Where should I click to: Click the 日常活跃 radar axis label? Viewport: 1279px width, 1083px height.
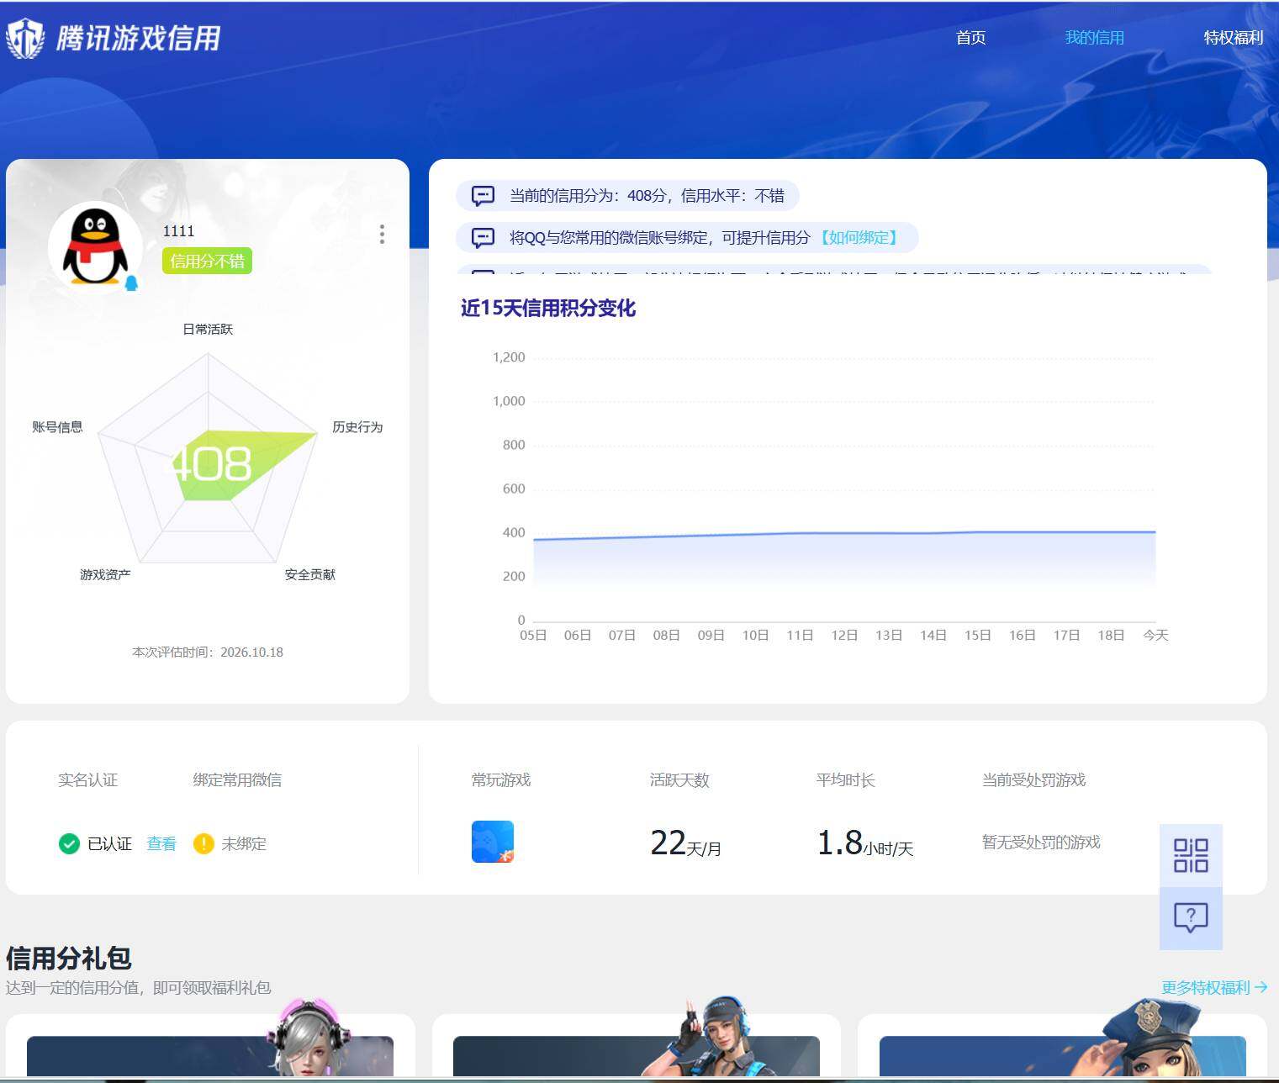tap(208, 329)
